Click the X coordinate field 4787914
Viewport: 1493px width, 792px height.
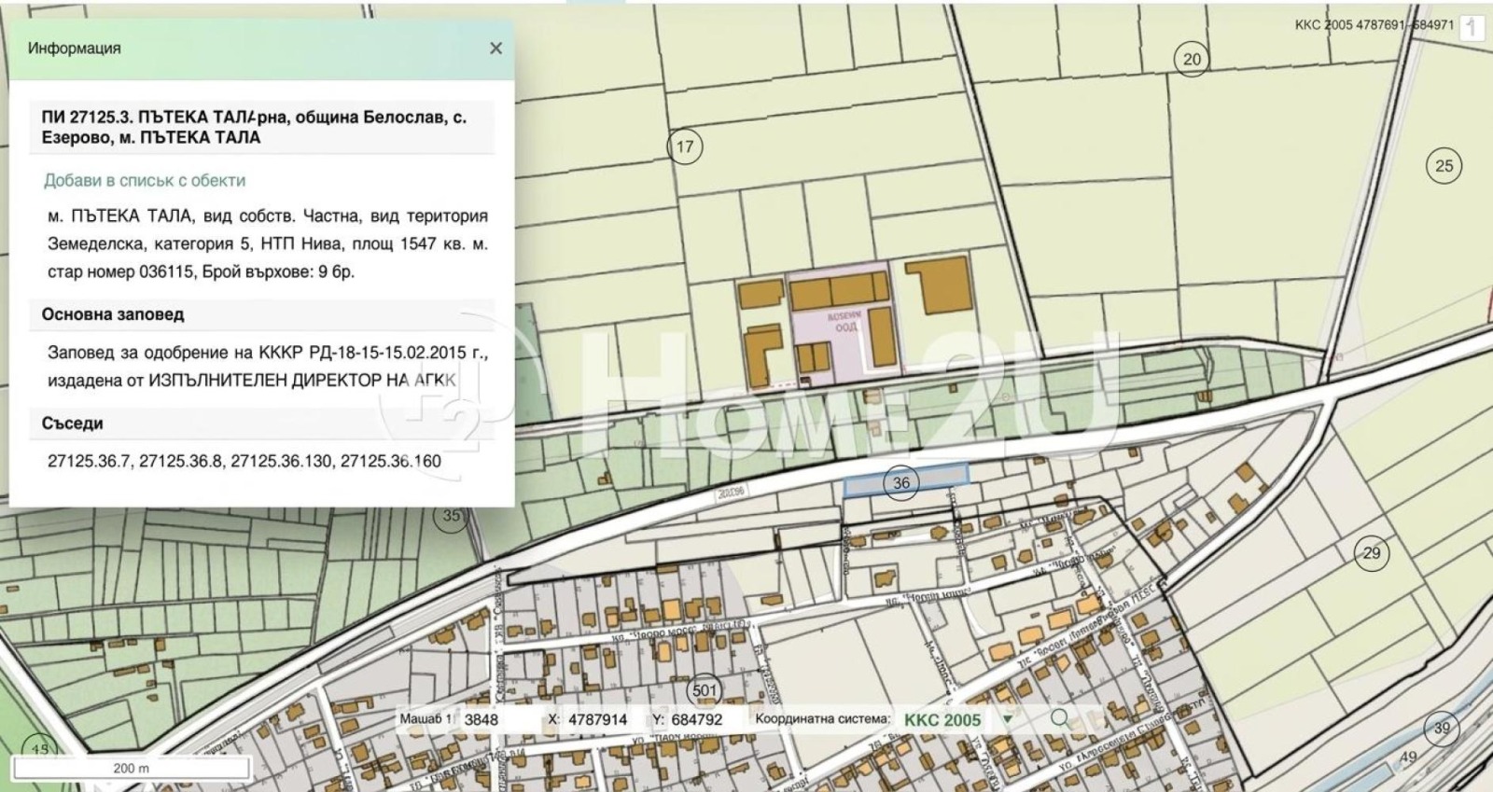click(x=598, y=719)
